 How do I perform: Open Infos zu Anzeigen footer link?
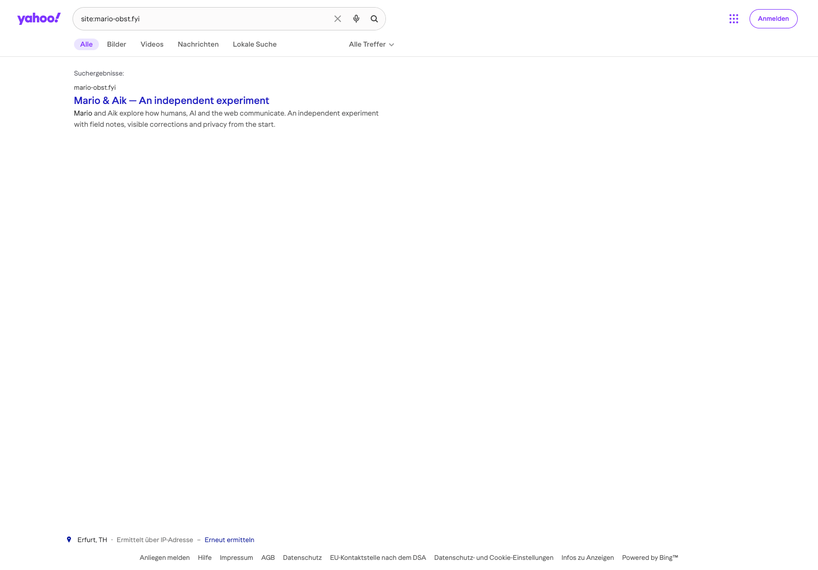(588, 557)
